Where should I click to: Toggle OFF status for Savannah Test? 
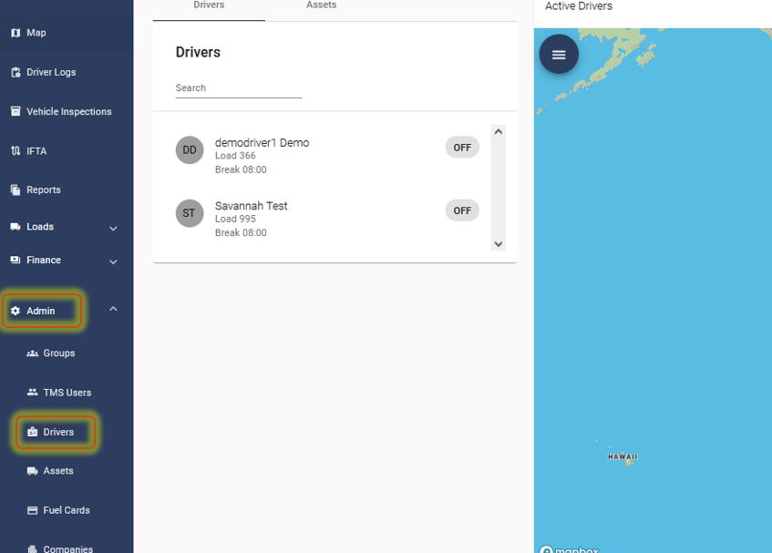click(x=462, y=210)
